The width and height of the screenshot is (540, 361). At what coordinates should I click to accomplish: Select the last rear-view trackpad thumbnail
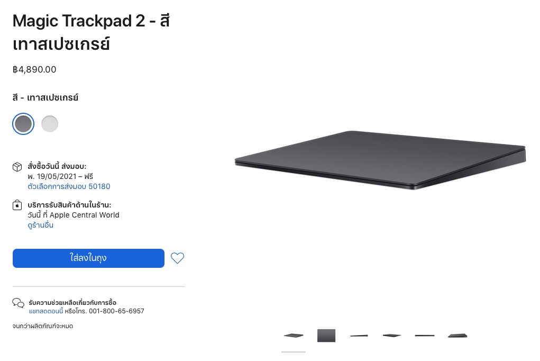tap(457, 336)
